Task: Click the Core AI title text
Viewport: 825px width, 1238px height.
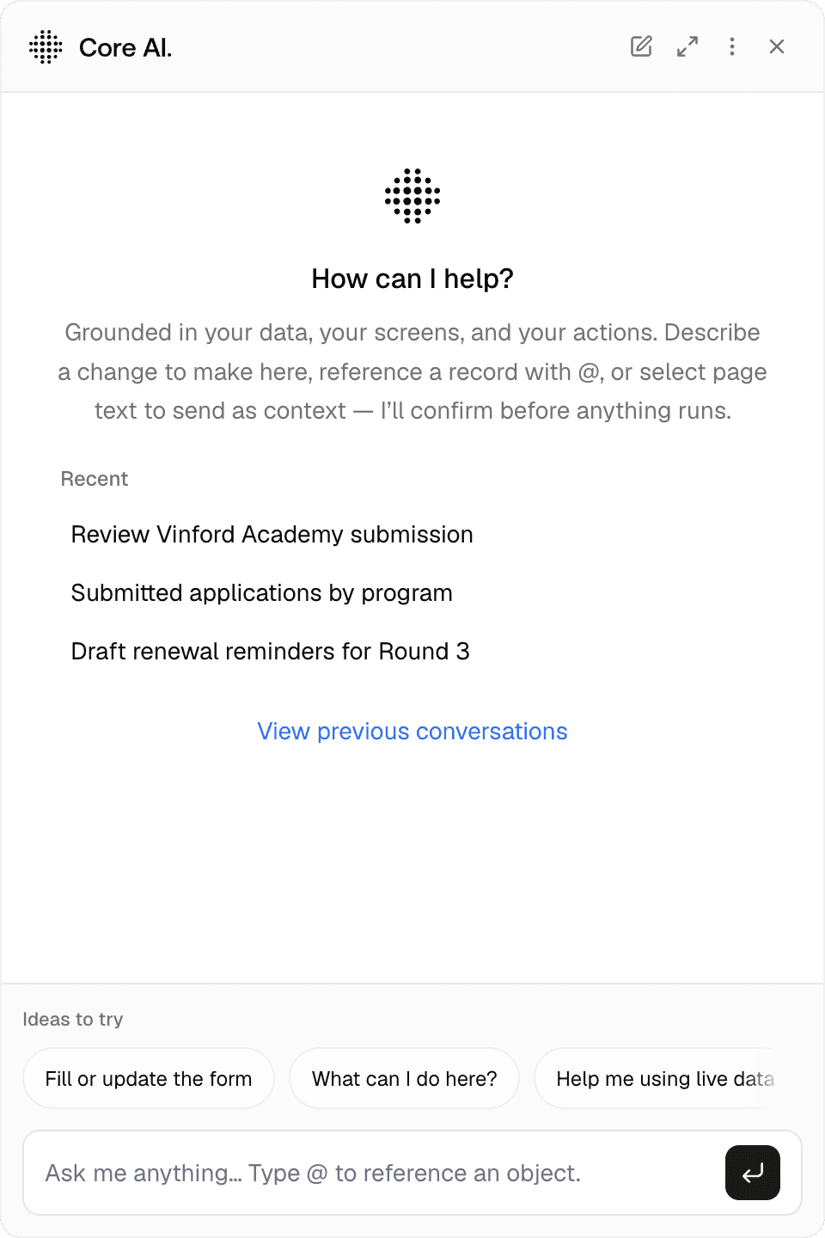Action: coord(125,47)
